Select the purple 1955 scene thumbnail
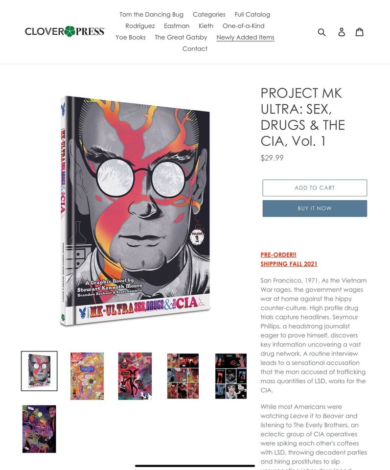Image resolution: width=390 pixels, height=470 pixels. pos(39,429)
